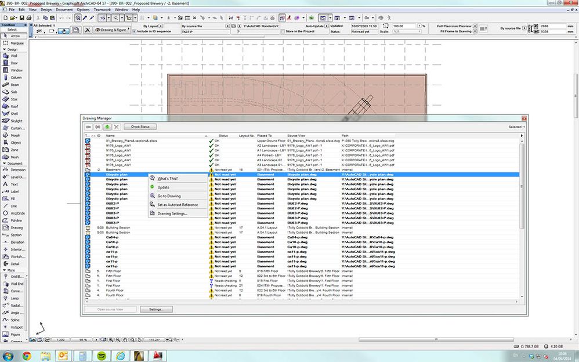Choose Go to Drawing from context menu
The image size is (579, 362).
(x=169, y=196)
